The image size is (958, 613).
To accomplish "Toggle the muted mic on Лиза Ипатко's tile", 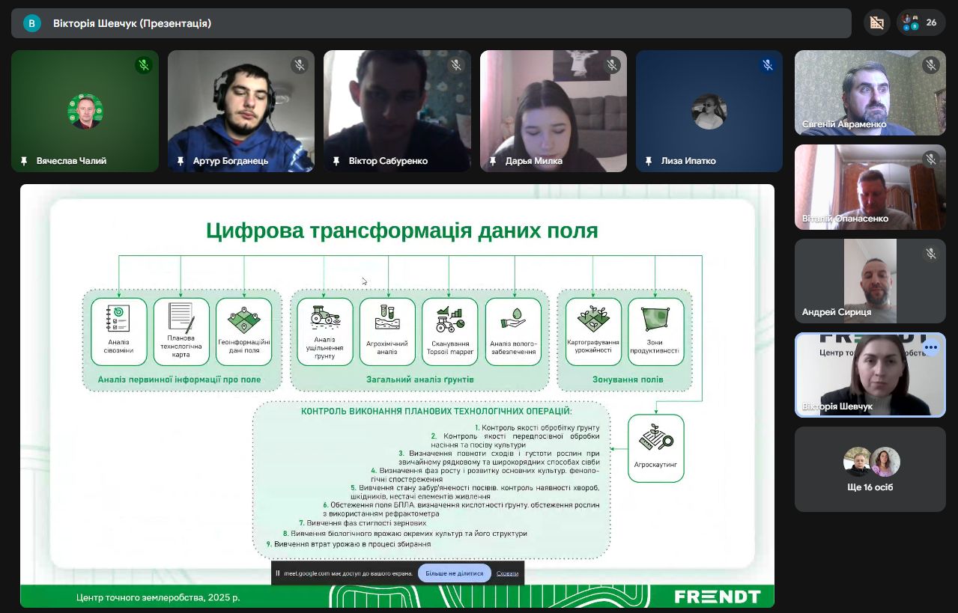I will (x=767, y=65).
